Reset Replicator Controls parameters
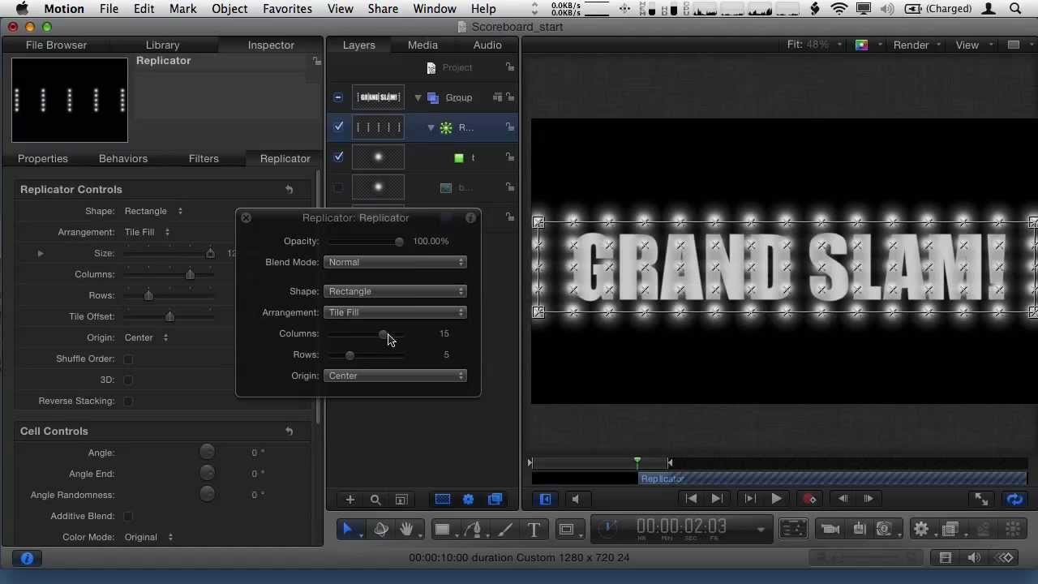Screen dimensions: 1038x584 coord(289,189)
